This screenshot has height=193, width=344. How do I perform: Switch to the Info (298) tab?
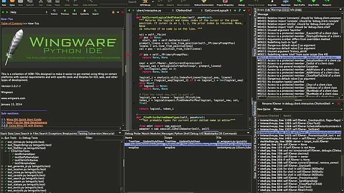[x=296, y=9]
